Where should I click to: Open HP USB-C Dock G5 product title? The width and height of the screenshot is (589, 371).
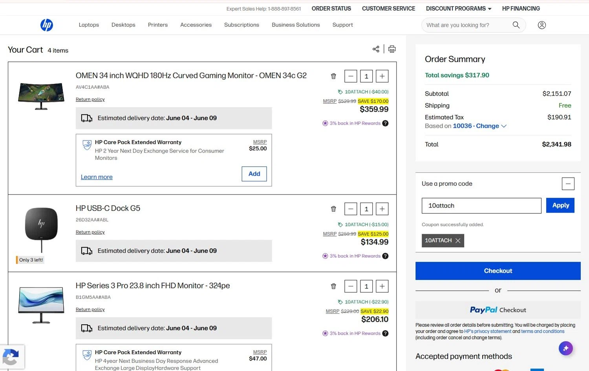click(108, 208)
